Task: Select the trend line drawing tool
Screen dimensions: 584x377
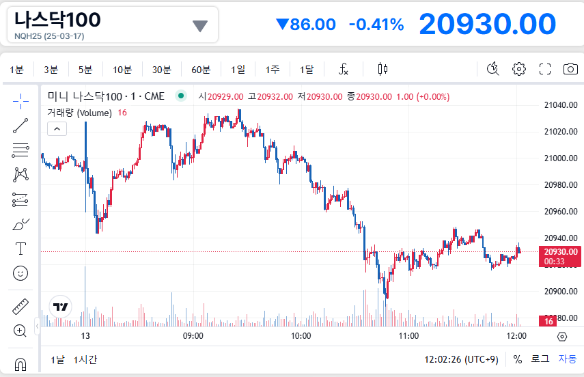Action: [20, 125]
